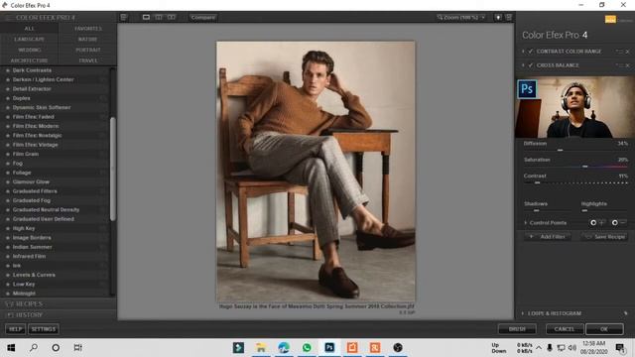Click the background color light bulb icon
Image resolution: width=635 pixels, height=357 pixels.
point(498,18)
